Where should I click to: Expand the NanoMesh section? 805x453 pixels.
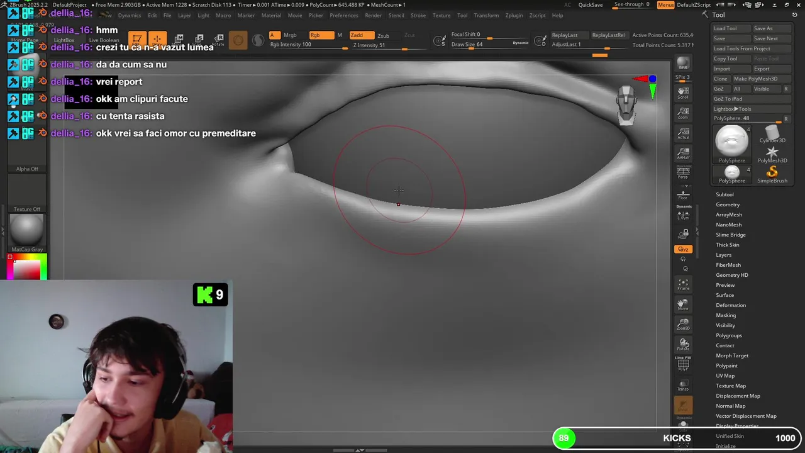click(x=728, y=225)
